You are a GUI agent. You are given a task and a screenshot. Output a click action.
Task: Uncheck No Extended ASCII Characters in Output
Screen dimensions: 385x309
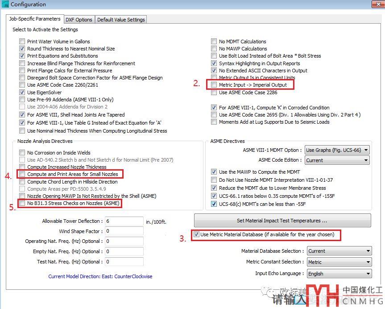coord(214,70)
